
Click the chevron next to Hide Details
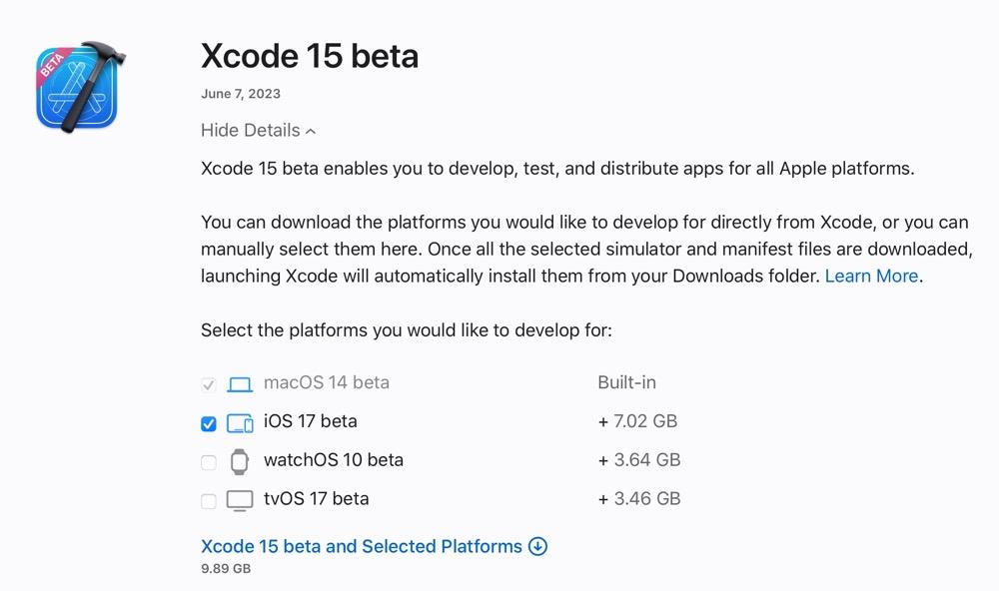[308, 130]
